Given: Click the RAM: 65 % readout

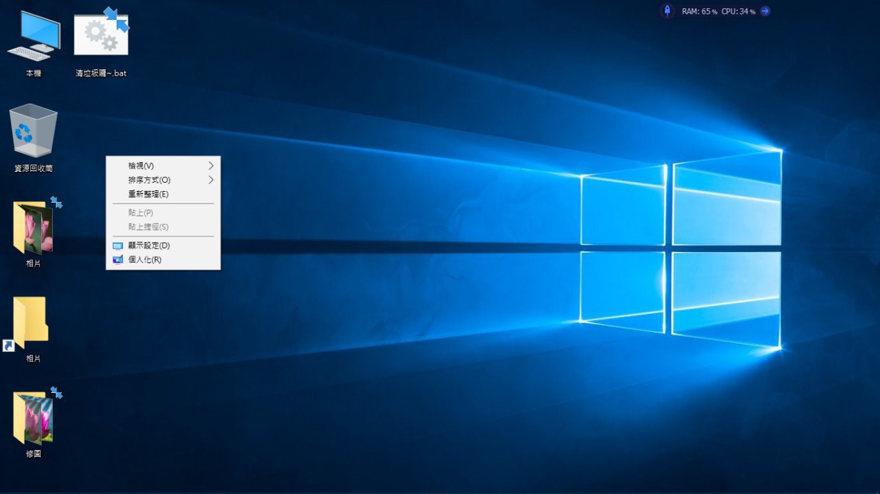Looking at the screenshot, I should click(699, 12).
